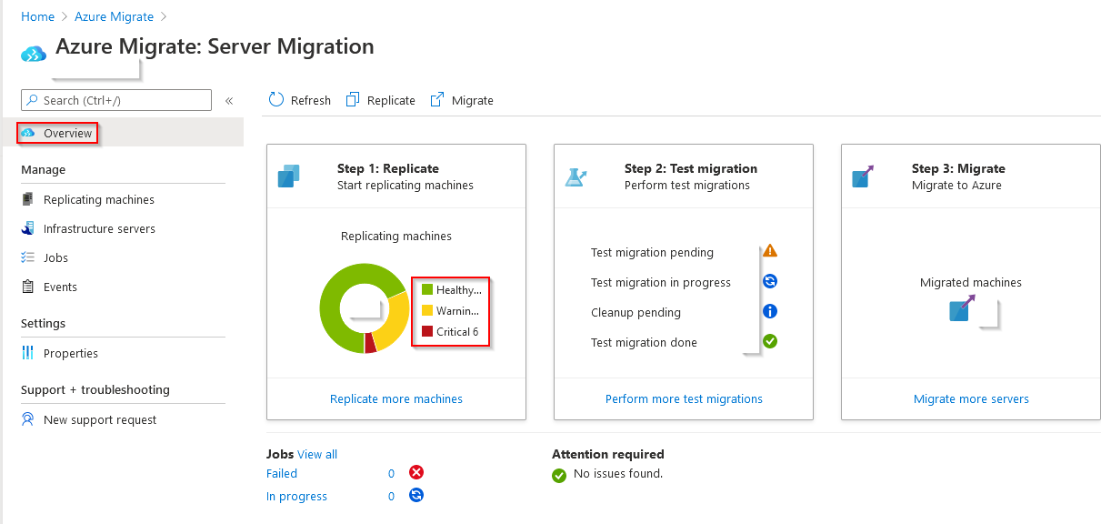Click the Properties bars icon
This screenshot has width=1101, height=524.
pyautogui.click(x=27, y=353)
